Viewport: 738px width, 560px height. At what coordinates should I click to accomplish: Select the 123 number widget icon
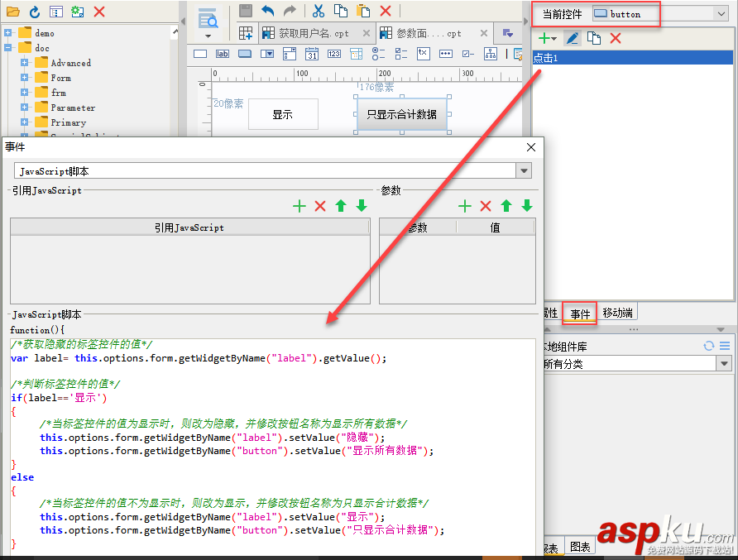point(334,54)
